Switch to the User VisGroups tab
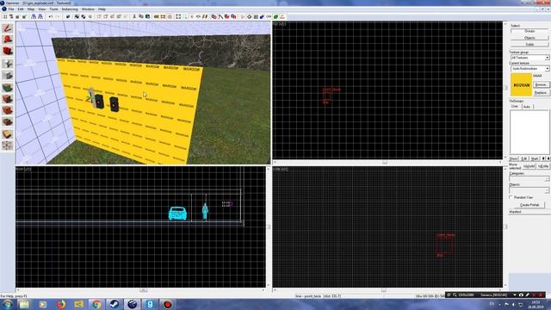Screen dimensions: 551x310 (515, 106)
